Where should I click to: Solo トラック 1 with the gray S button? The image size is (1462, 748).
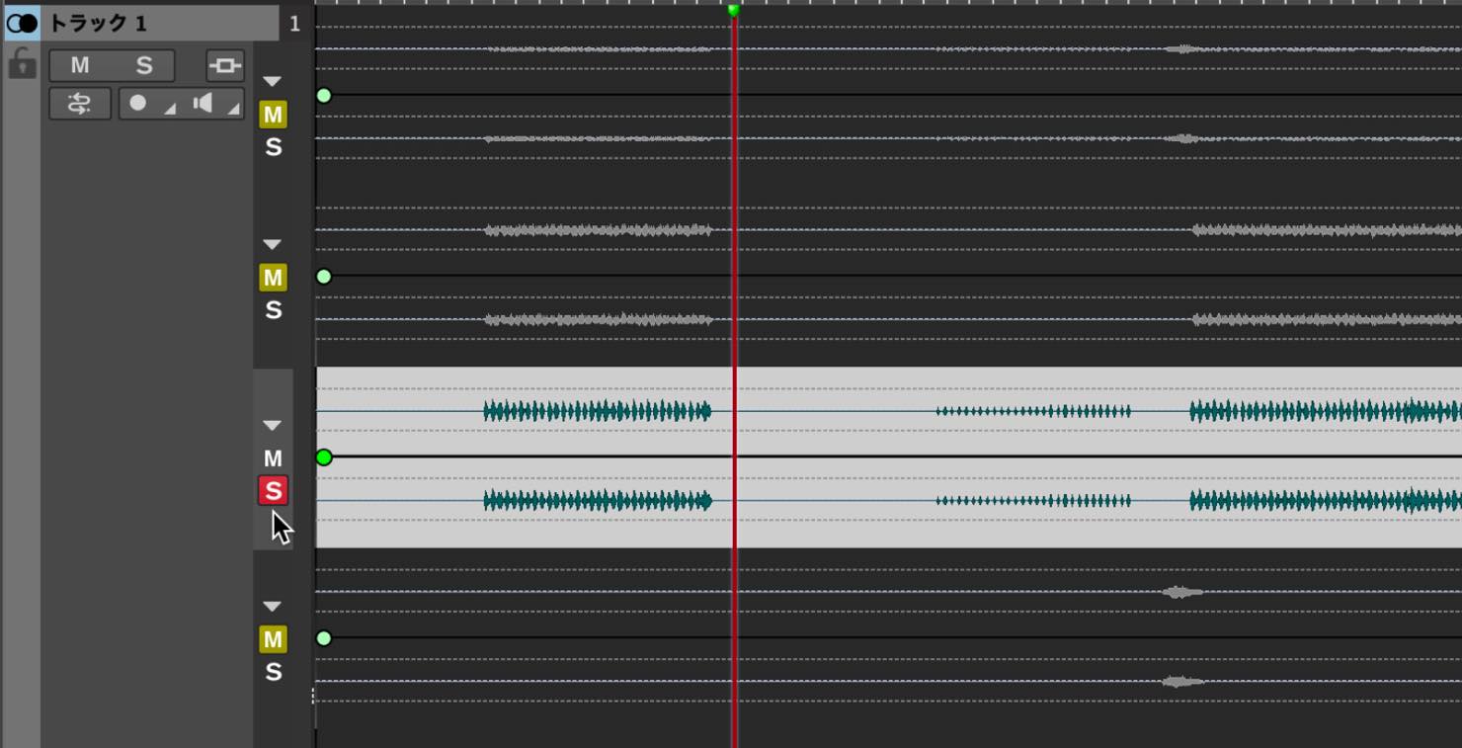tap(144, 65)
